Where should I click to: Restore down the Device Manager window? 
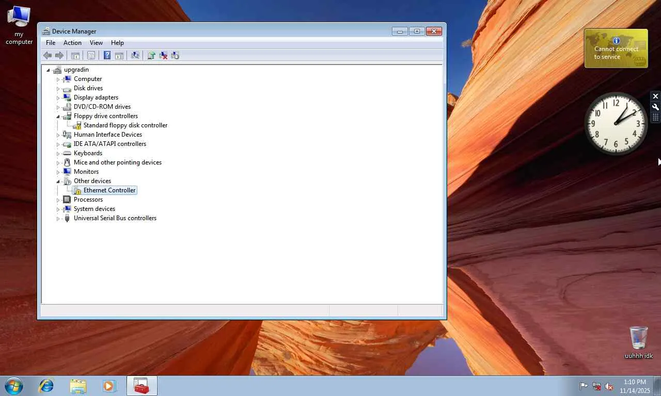[416, 31]
